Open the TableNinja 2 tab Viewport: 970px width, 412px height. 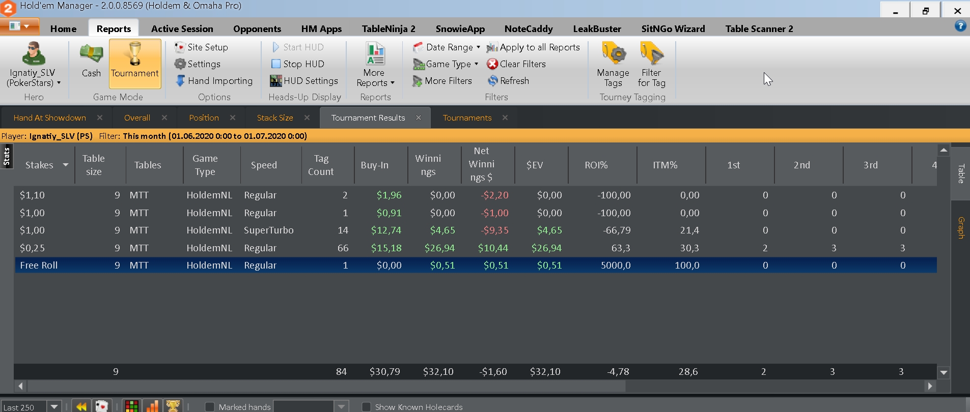click(x=389, y=29)
